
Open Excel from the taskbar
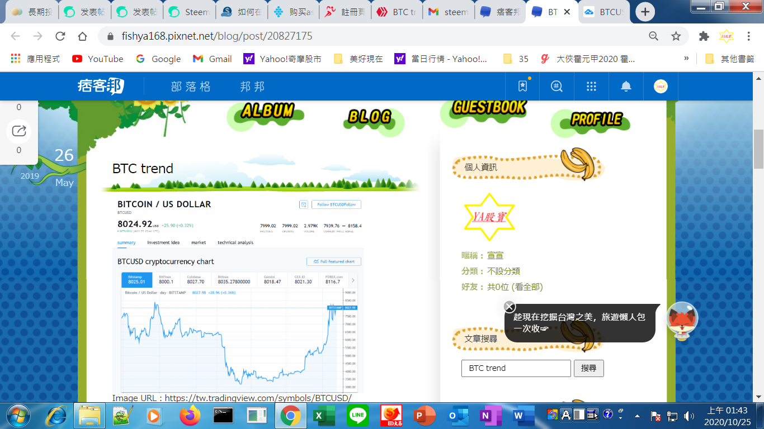(324, 416)
